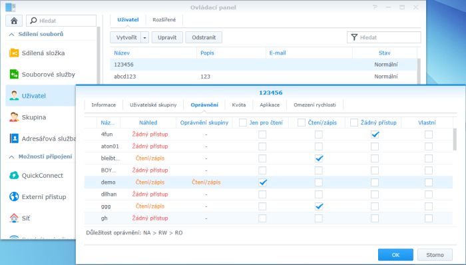Open QuickConnect in the sidebar
Screen dimensions: 466x265
tap(42, 175)
